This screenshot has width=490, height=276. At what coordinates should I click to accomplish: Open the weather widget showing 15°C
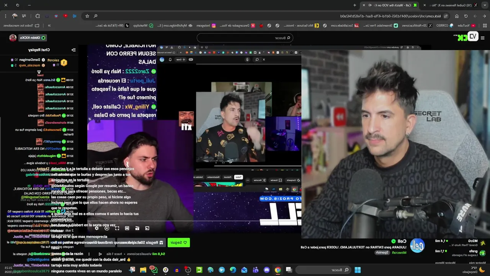click(475, 270)
